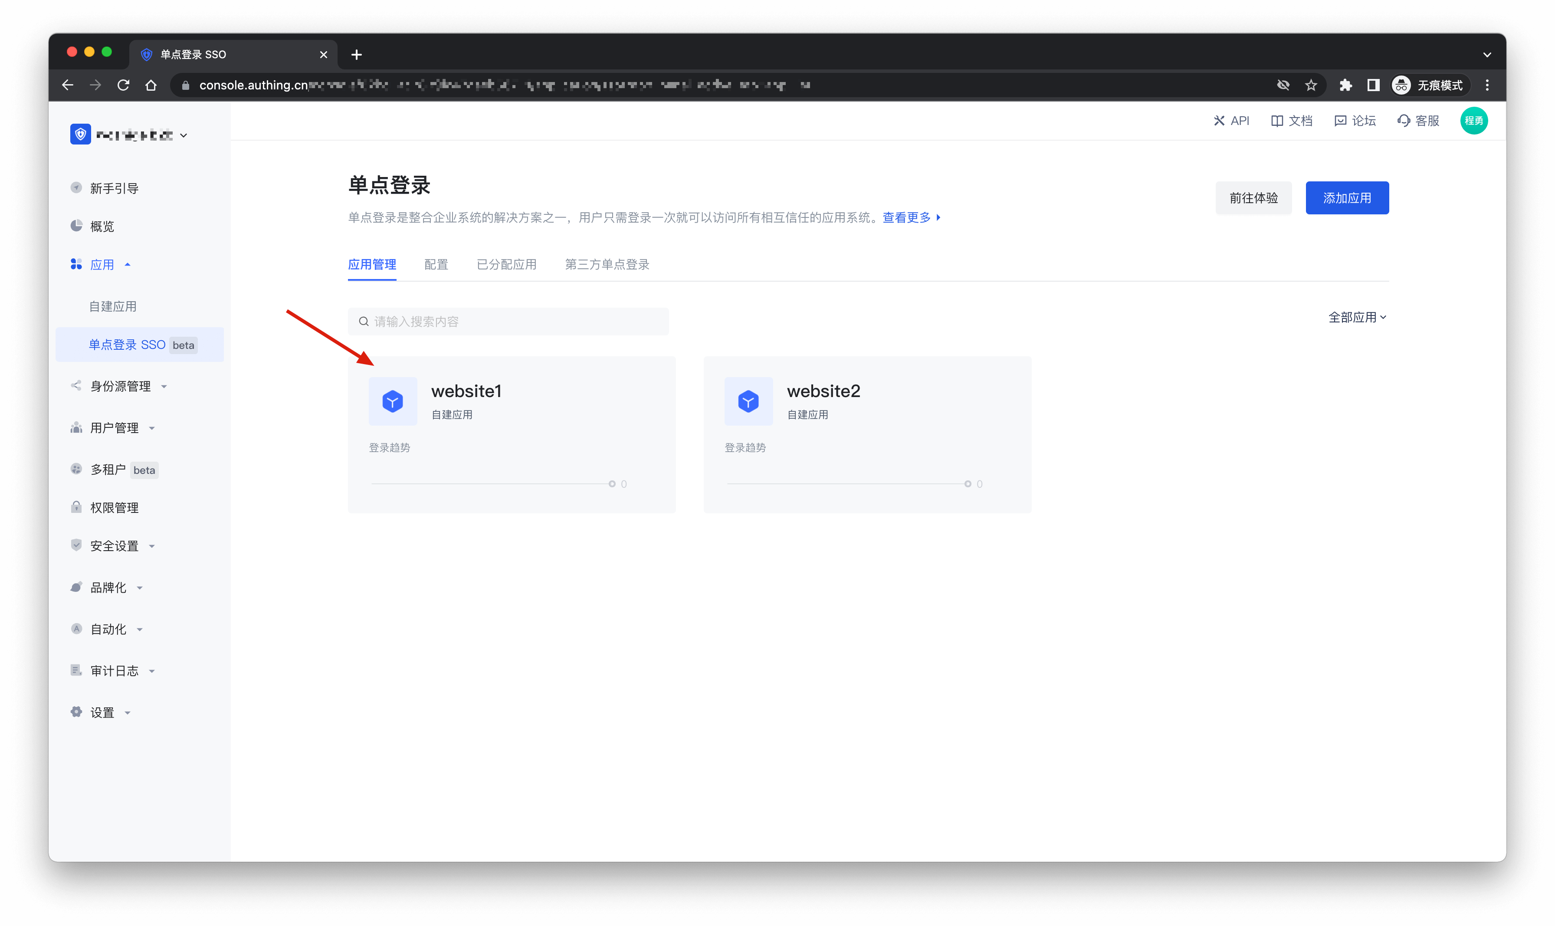Select the 概览 overview sidebar icon

tap(76, 226)
